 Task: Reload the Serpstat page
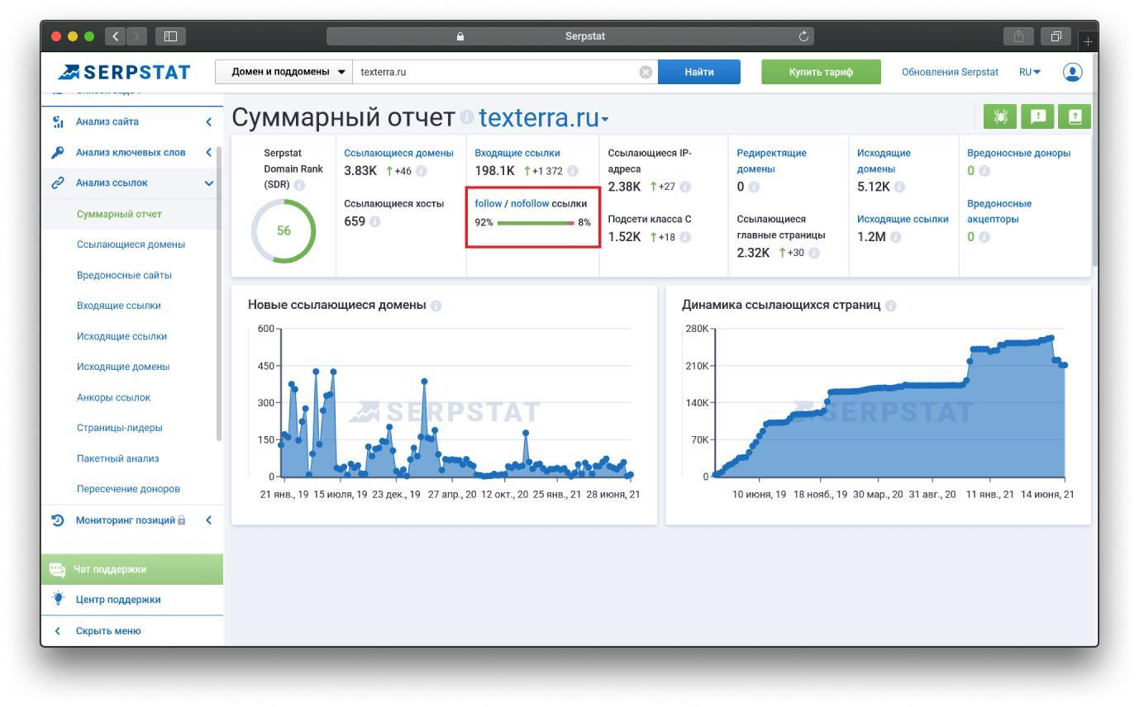click(803, 36)
